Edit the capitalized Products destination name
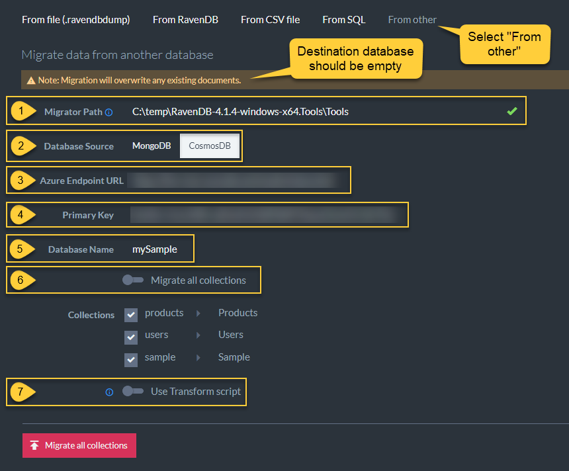The width and height of the screenshot is (569, 471). point(238,313)
